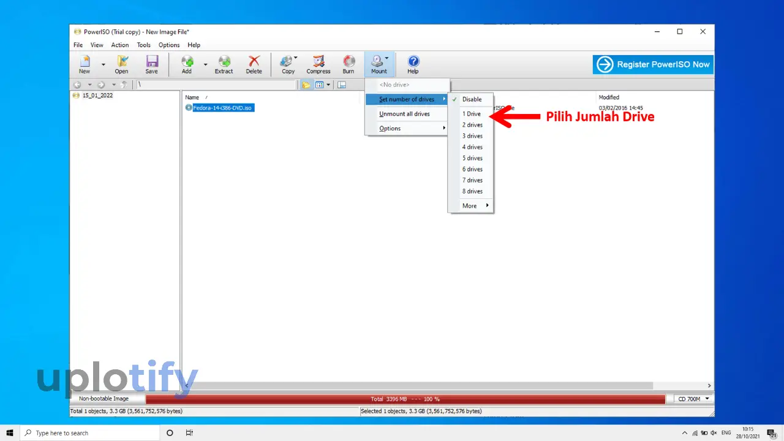Screen dimensions: 784x441
Task: Open the Action menu
Action: point(120,45)
